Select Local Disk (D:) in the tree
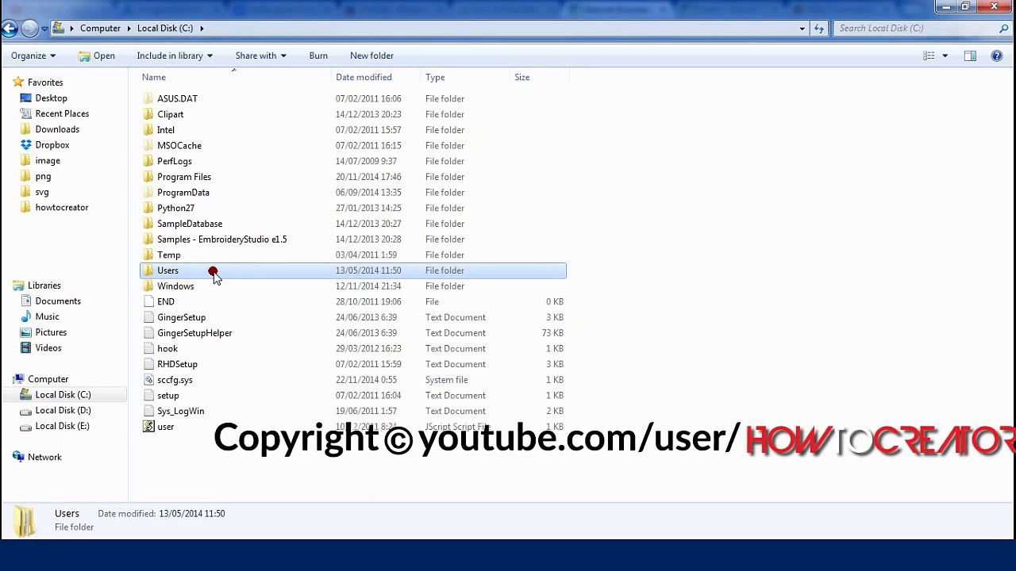 click(x=63, y=411)
